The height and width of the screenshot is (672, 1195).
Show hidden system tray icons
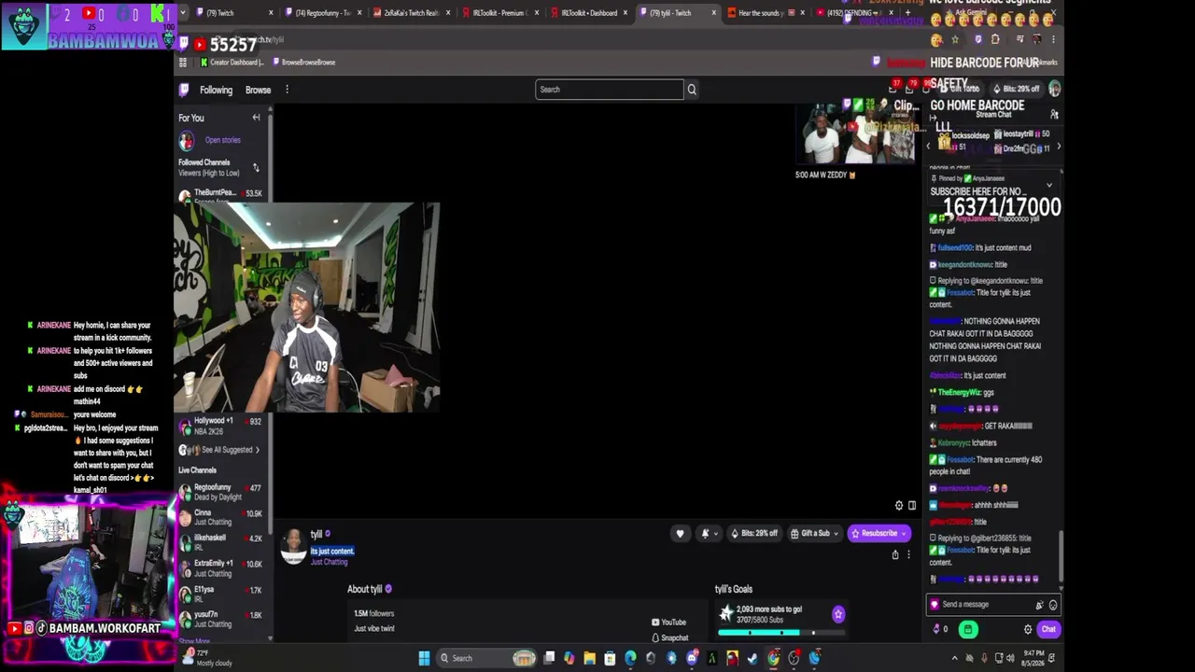click(x=954, y=658)
